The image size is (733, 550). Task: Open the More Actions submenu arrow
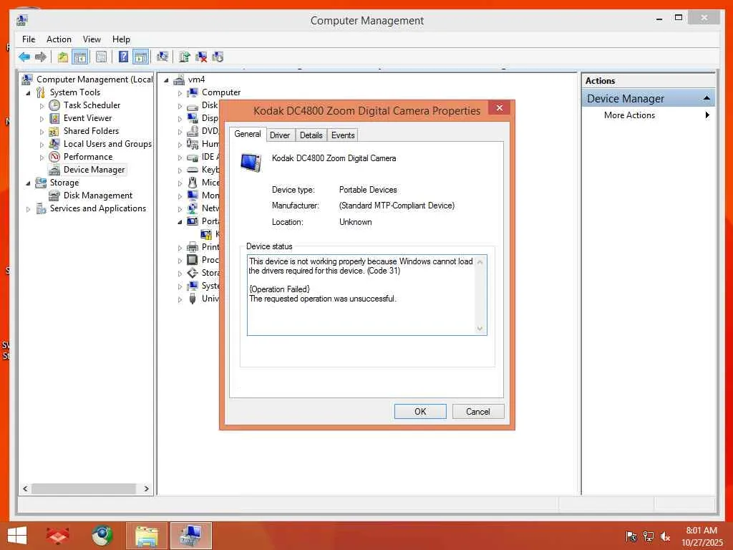pyautogui.click(x=707, y=115)
